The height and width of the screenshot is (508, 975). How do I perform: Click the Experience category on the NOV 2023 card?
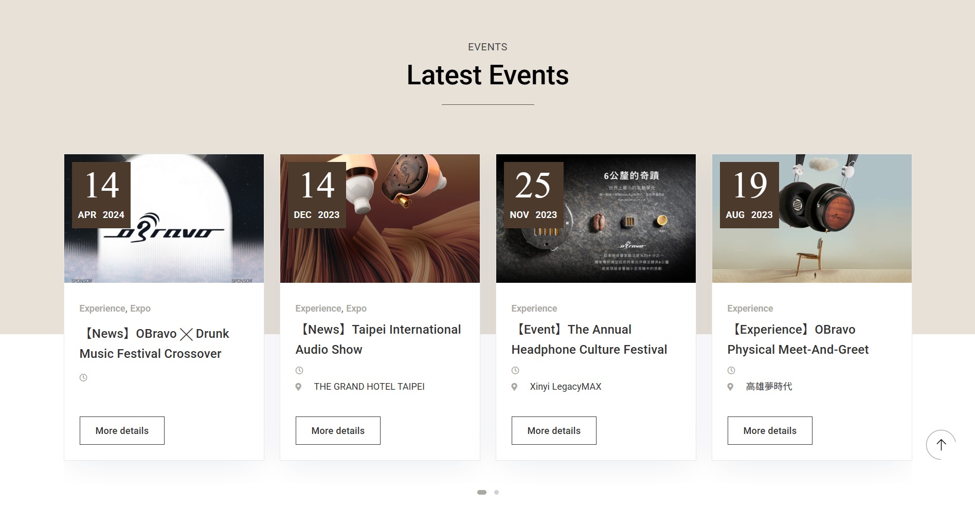click(x=534, y=309)
